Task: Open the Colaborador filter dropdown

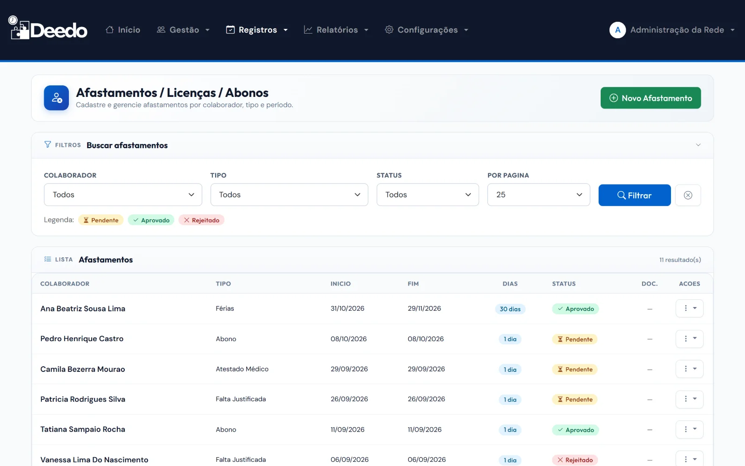Action: [x=123, y=195]
